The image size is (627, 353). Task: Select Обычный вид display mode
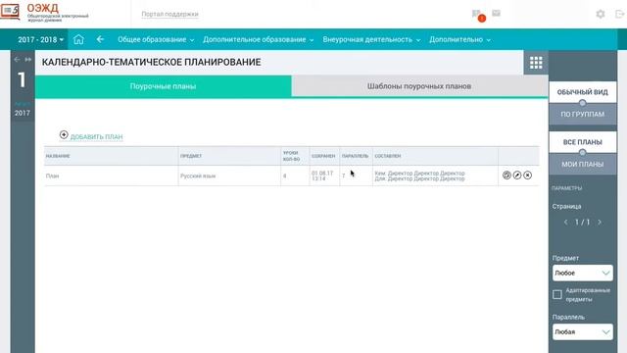point(582,92)
